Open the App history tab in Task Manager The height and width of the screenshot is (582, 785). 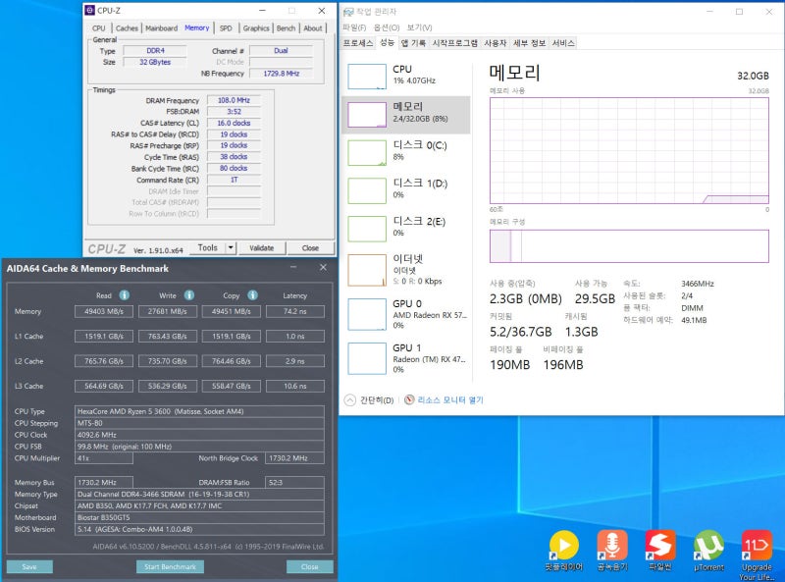tap(413, 43)
